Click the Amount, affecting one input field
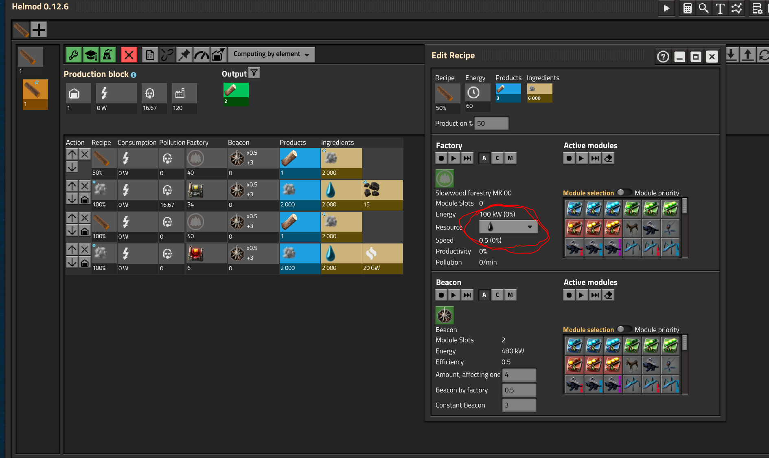Viewport: 769px width, 458px height. (519, 375)
